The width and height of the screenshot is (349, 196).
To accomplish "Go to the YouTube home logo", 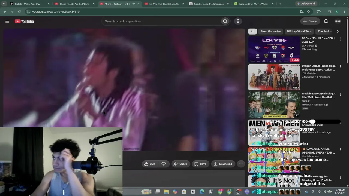I will [x=24, y=21].
